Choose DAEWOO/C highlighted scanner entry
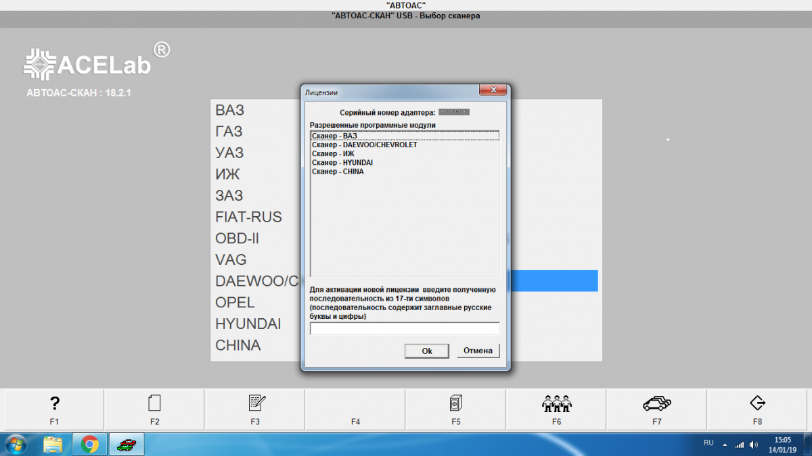The image size is (812, 456). 258,281
